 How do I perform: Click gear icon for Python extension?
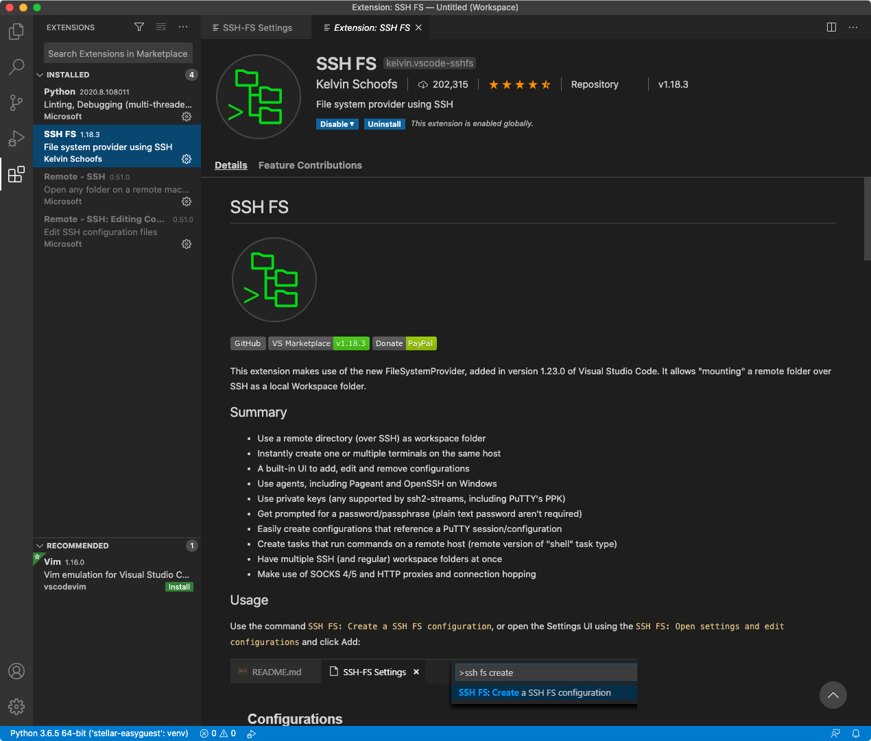tap(187, 117)
